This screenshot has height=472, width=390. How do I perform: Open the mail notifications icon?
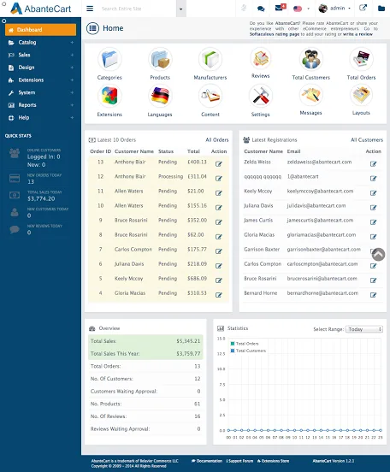point(280,8)
